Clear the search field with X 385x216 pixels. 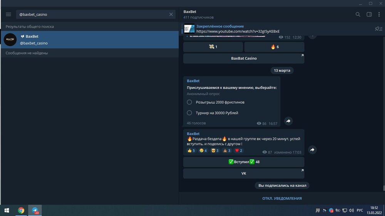tap(171, 15)
